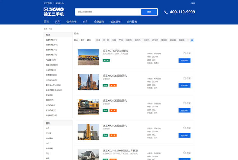Sort listings by 默认 default order
Image resolution: width=238 pixels, height=160 pixels.
point(76,40)
